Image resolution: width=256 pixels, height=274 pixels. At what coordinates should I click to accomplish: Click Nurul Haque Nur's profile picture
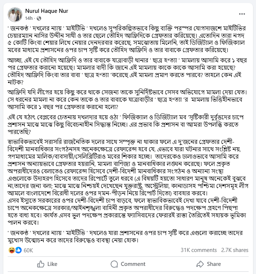[x=15, y=14]
